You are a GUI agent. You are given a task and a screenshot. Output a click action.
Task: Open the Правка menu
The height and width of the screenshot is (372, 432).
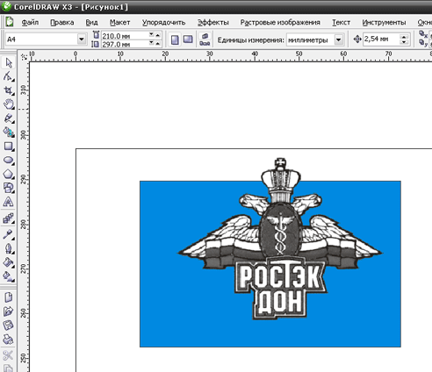62,22
